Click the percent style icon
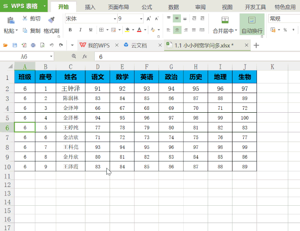The image size is (300, 231). pos(285,30)
